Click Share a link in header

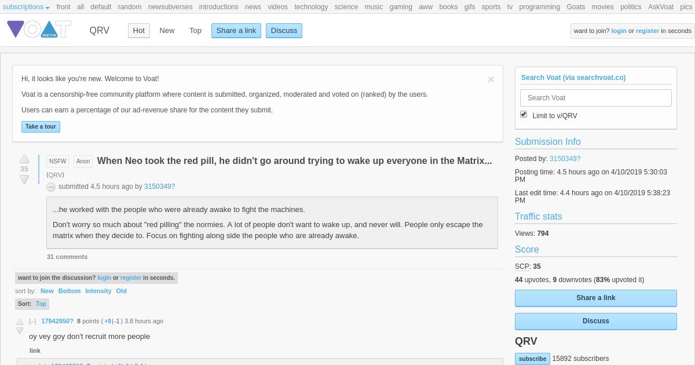(236, 31)
